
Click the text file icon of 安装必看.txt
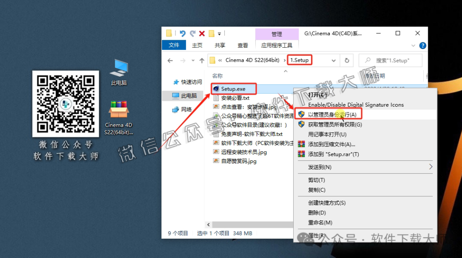(x=216, y=98)
